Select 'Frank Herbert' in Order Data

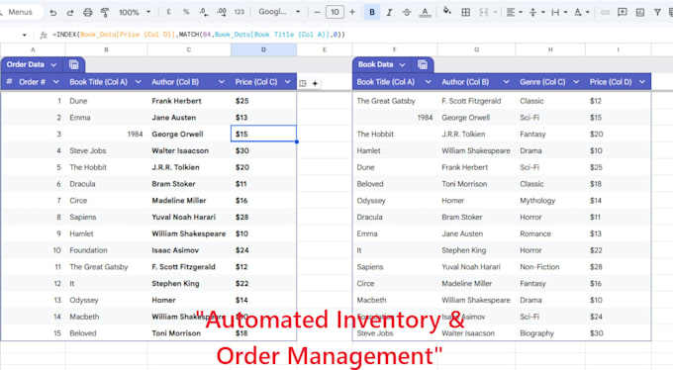[176, 101]
